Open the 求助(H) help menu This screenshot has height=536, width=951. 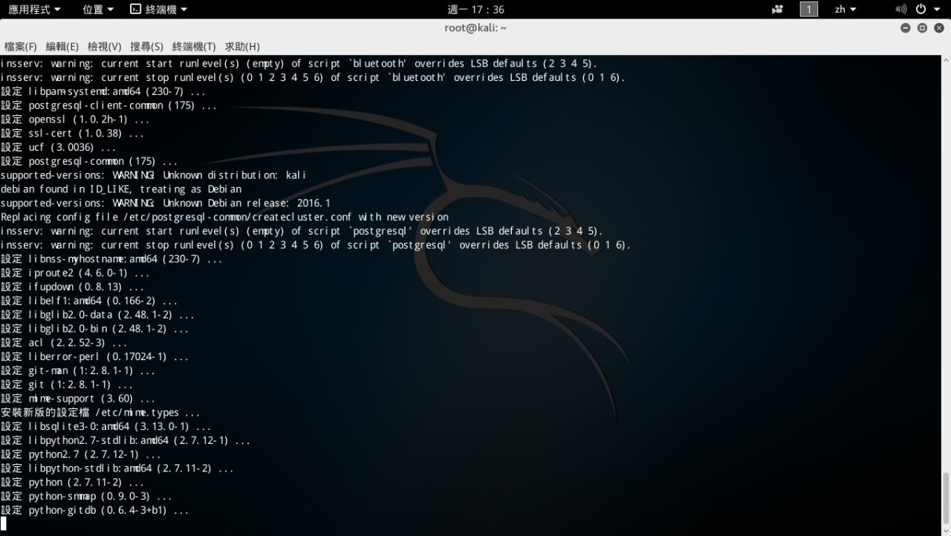[242, 47]
